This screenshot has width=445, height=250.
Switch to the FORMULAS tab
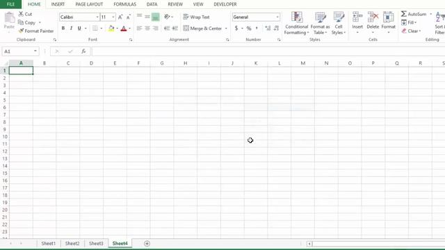point(125,4)
